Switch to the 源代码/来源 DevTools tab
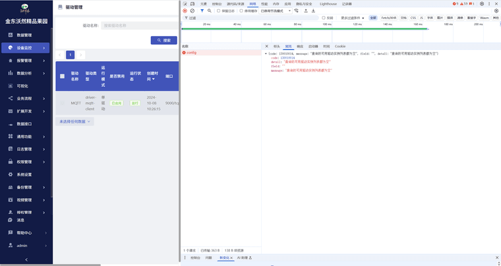501x266 pixels. click(235, 4)
